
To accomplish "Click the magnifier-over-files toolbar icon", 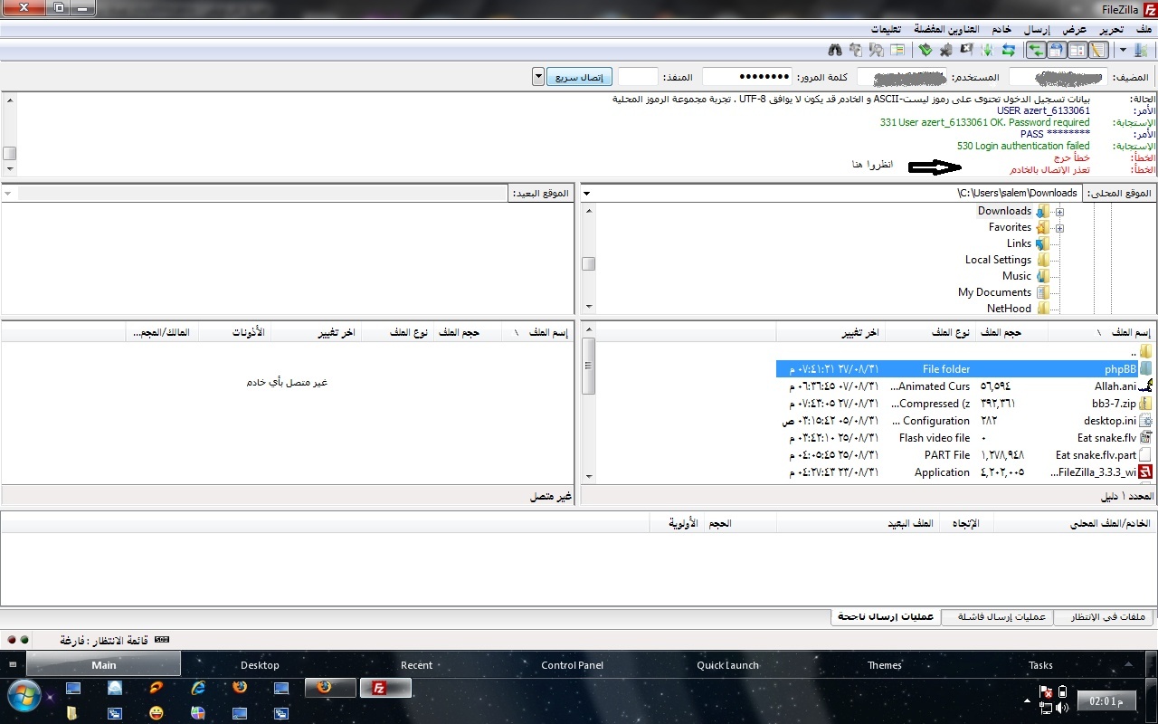I will click(x=877, y=51).
